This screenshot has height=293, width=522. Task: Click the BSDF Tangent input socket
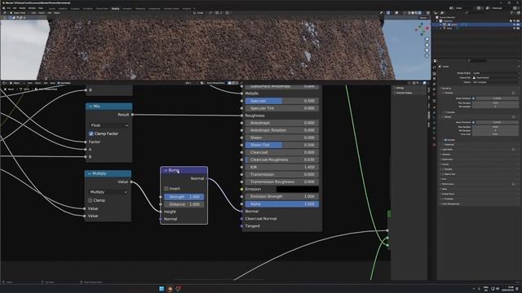[x=241, y=226]
